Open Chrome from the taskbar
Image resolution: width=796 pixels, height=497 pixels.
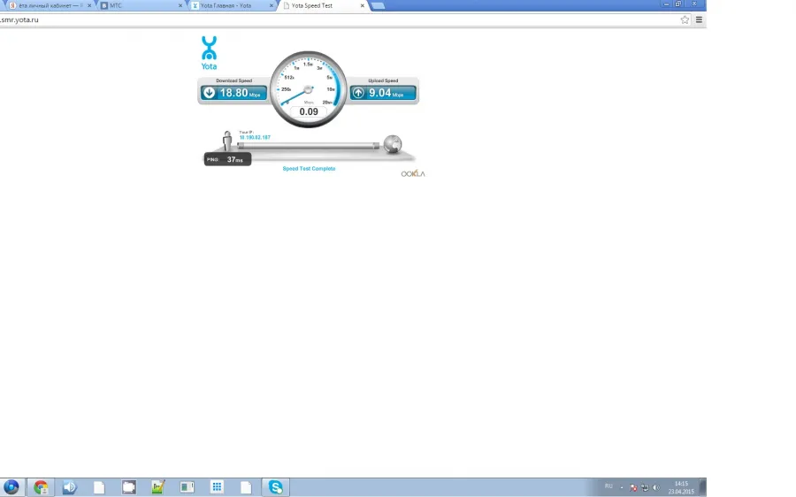pos(41,487)
